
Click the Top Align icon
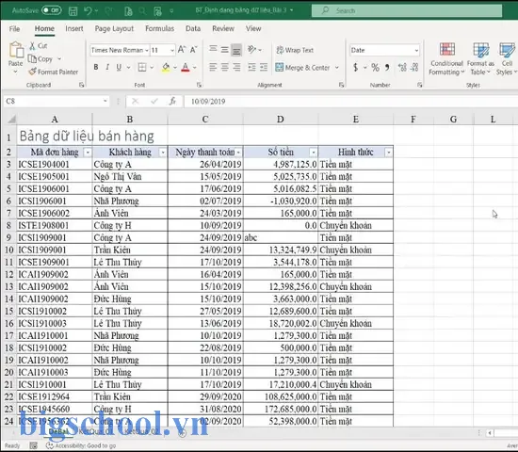213,50
